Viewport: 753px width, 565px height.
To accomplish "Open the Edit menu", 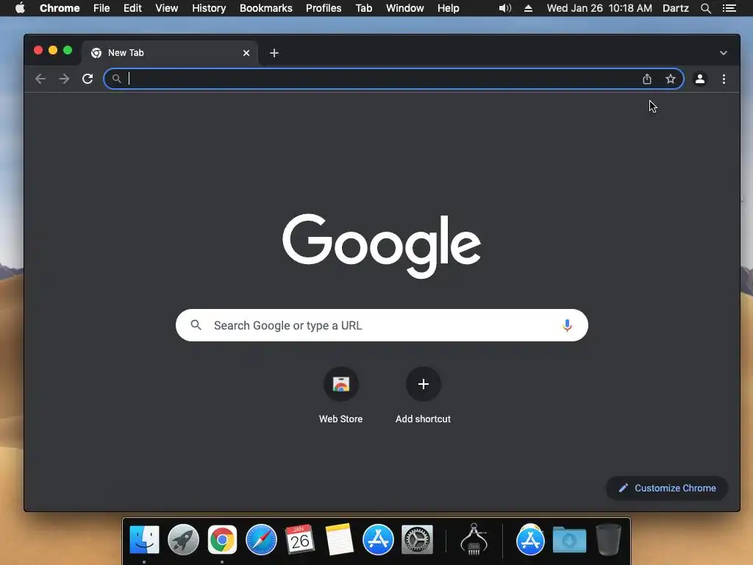I will (132, 8).
